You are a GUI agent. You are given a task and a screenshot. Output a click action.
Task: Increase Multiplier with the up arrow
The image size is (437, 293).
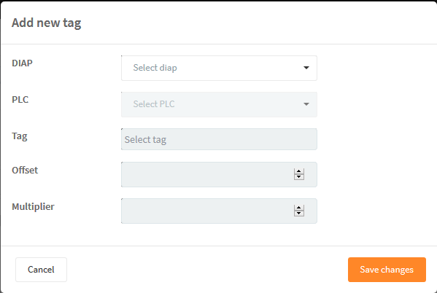pyautogui.click(x=299, y=208)
